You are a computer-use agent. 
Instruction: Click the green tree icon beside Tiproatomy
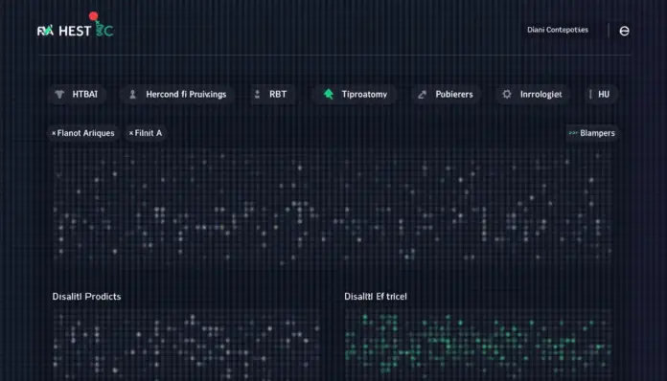coord(329,94)
